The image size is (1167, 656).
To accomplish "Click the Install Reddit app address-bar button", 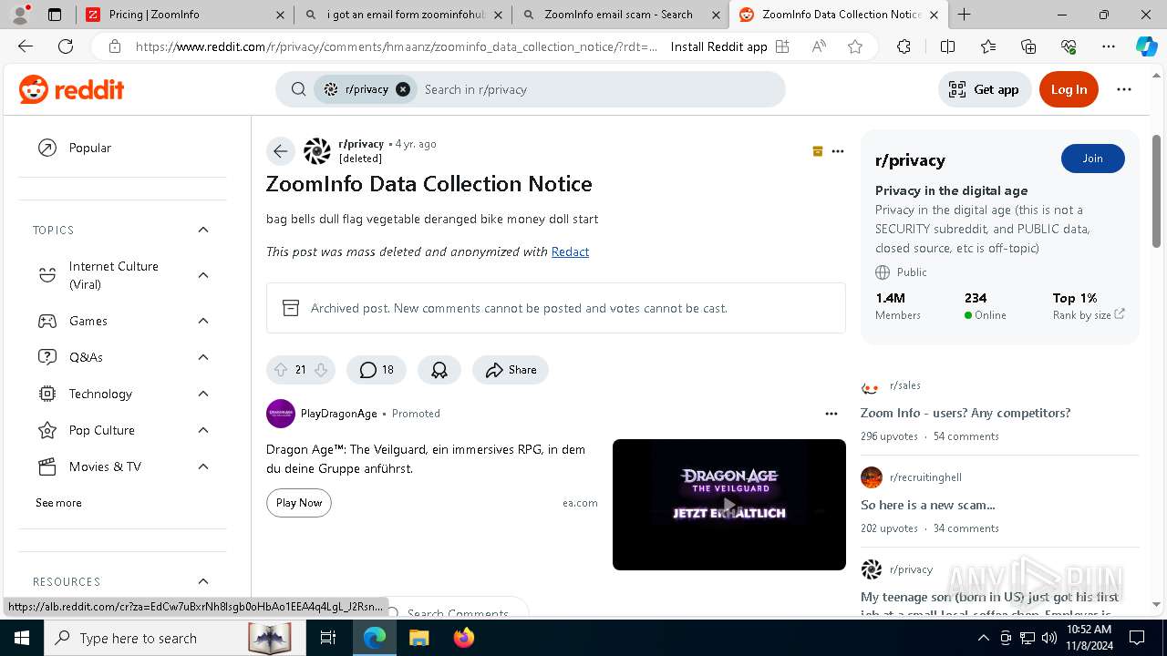I will (729, 46).
